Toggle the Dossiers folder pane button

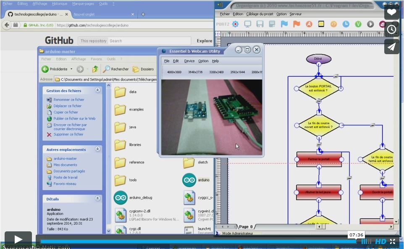[x=143, y=69]
